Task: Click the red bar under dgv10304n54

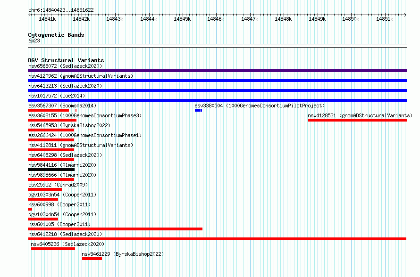Action: point(43,219)
